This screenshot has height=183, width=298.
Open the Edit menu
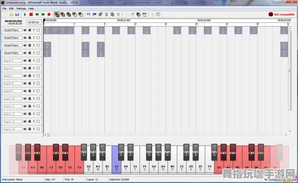coord(11,8)
